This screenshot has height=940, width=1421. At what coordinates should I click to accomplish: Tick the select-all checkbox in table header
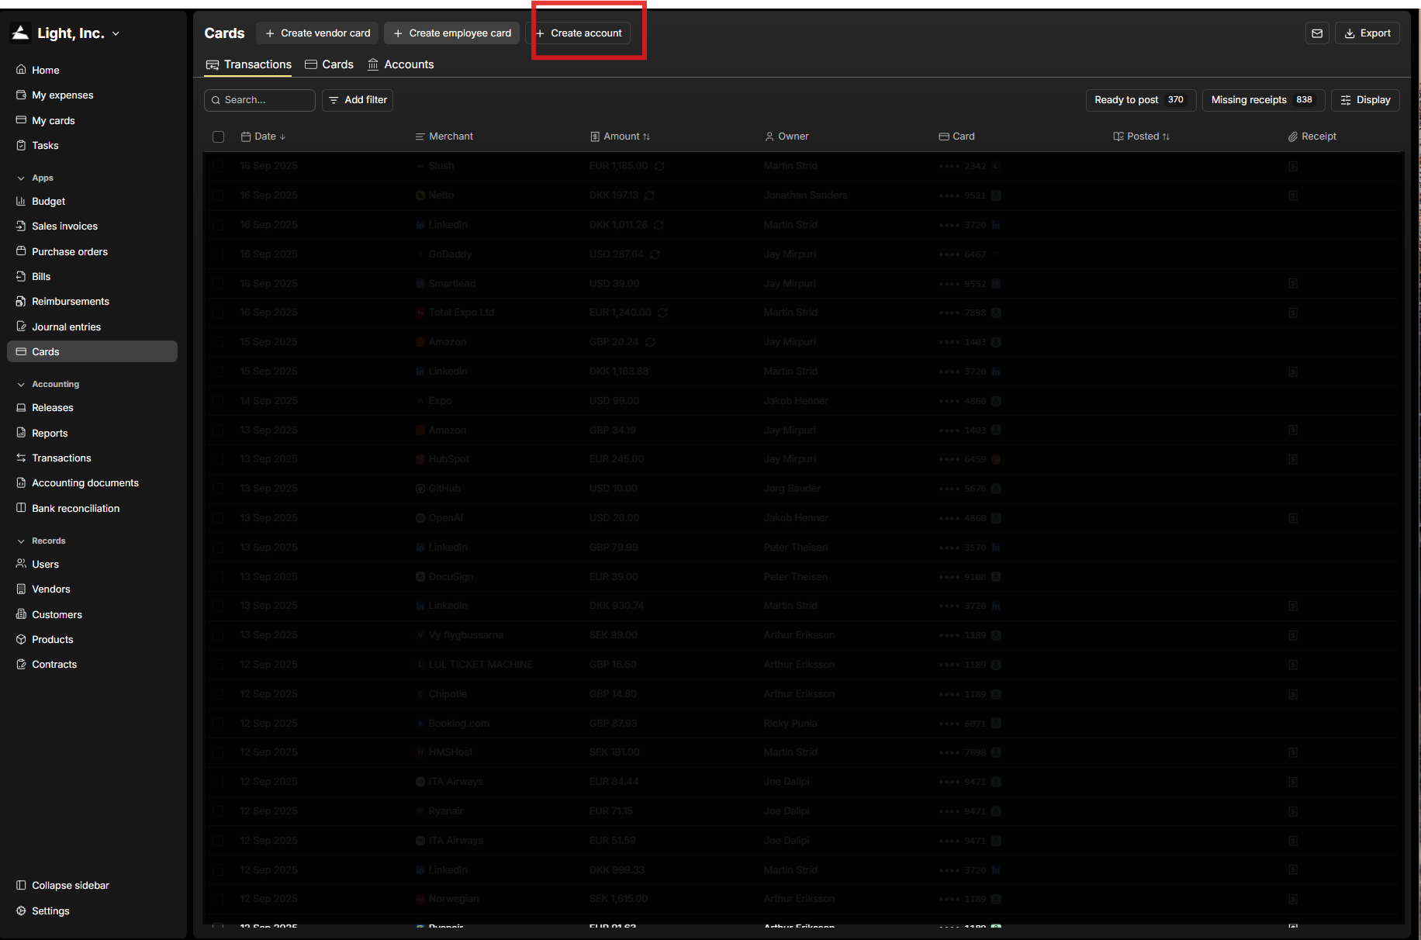218,137
